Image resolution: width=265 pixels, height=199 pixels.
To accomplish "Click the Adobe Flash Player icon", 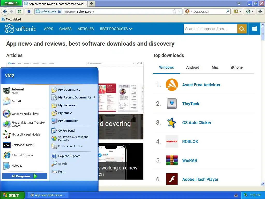I will (x=172, y=179).
